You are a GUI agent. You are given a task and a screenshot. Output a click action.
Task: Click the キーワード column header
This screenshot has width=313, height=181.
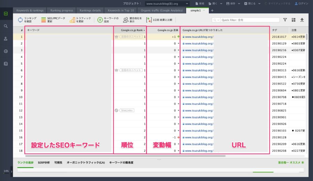coord(69,30)
